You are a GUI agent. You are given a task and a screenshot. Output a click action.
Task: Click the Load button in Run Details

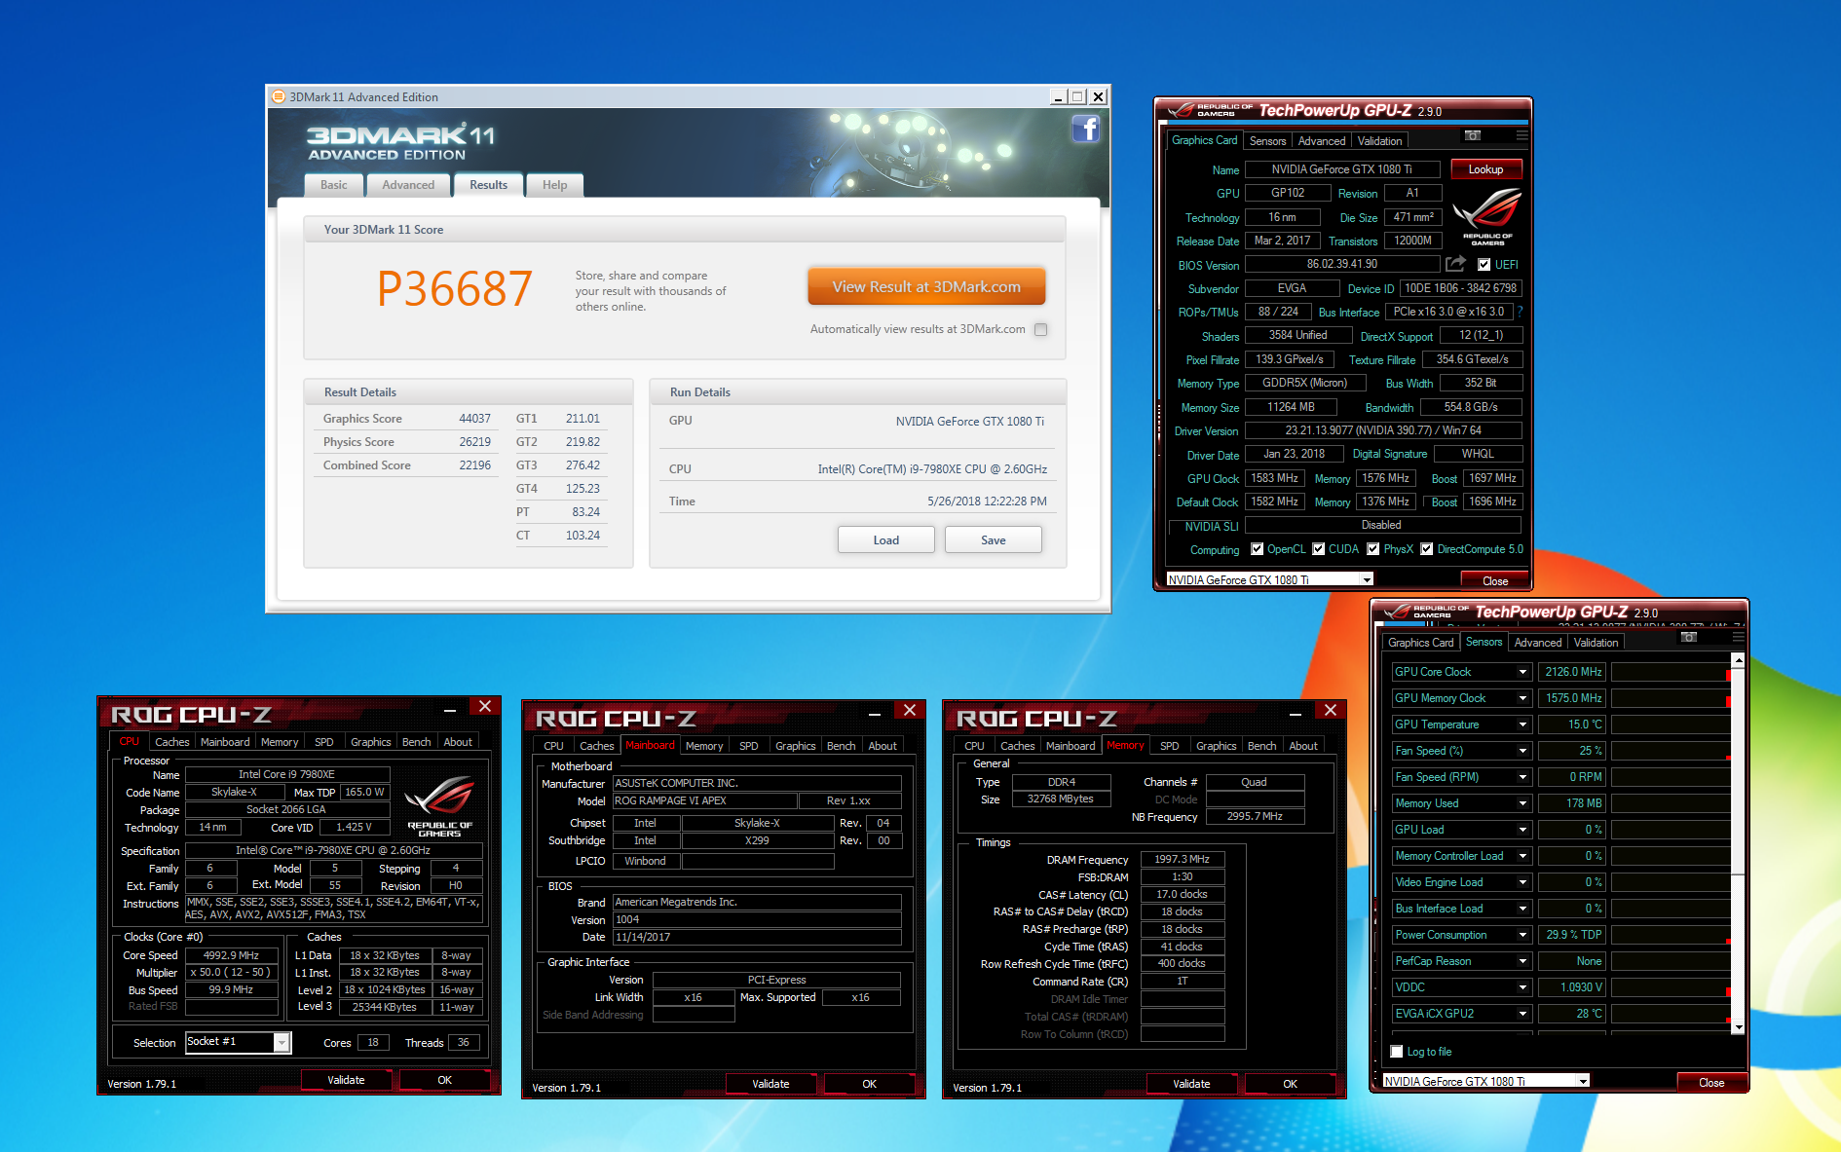click(886, 540)
